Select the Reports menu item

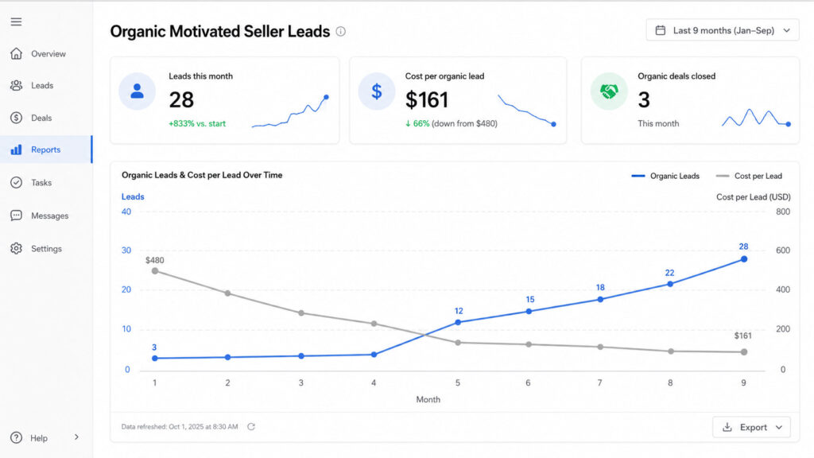[46, 149]
